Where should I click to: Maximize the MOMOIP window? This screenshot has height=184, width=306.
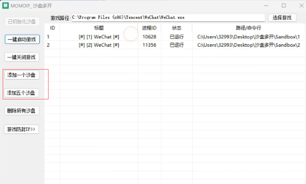click(x=284, y=5)
